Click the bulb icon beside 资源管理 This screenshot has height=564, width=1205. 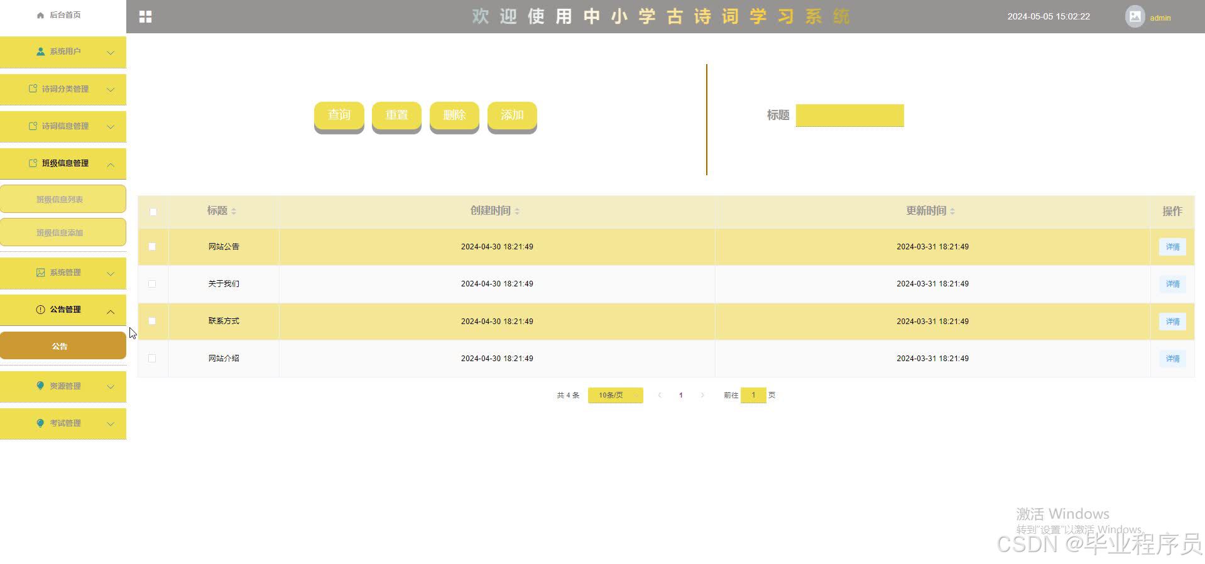[x=41, y=386]
